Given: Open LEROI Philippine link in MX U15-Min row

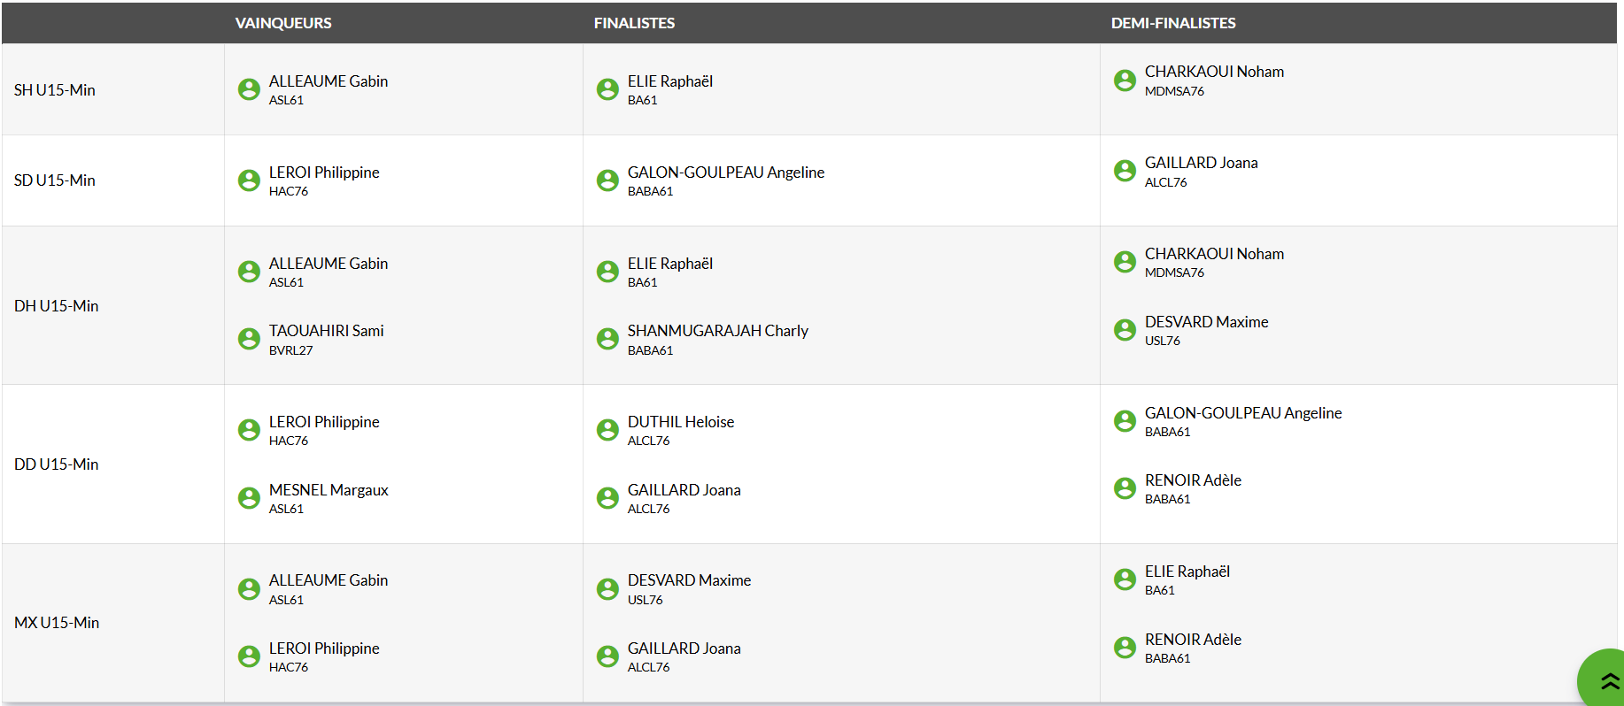Looking at the screenshot, I should click(x=324, y=648).
